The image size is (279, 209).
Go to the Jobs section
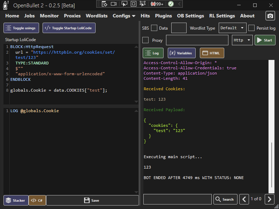30,16
